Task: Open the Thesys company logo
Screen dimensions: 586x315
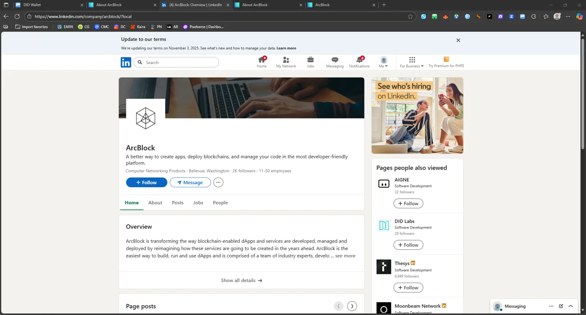Action: pyautogui.click(x=384, y=267)
